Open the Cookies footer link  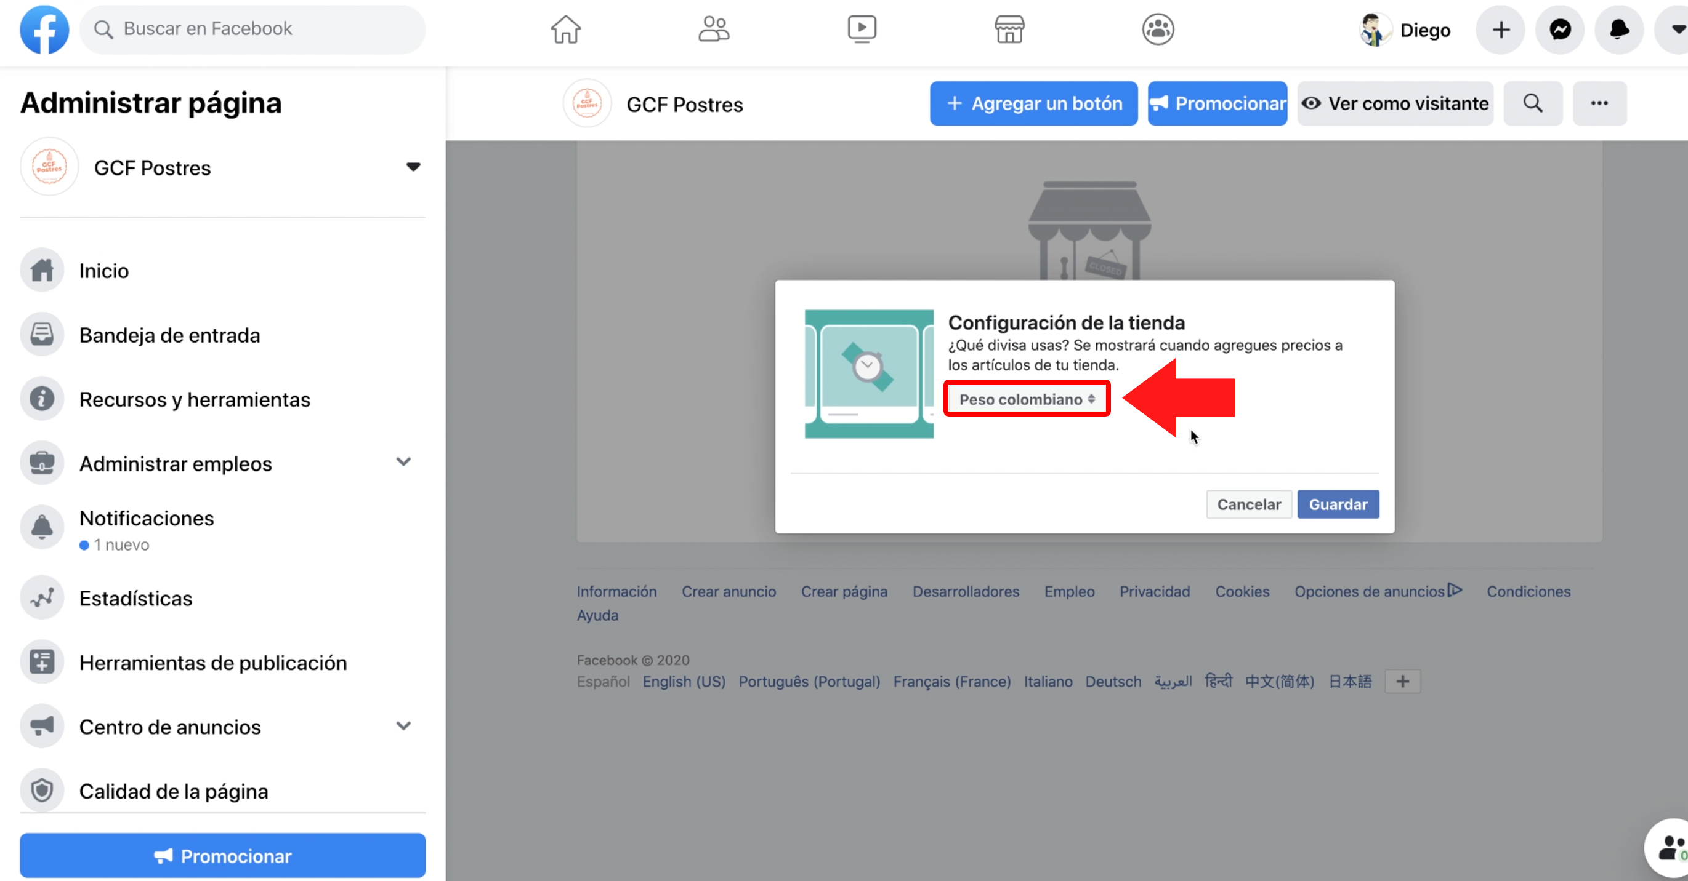tap(1242, 591)
